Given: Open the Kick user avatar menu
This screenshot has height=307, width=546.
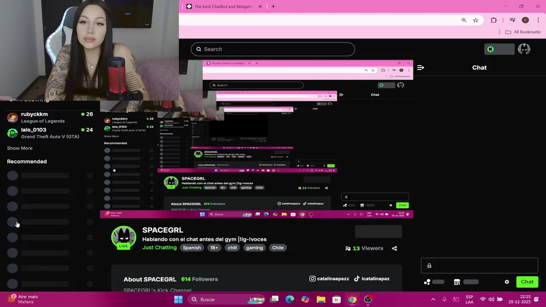Looking at the screenshot, I should coord(524,49).
